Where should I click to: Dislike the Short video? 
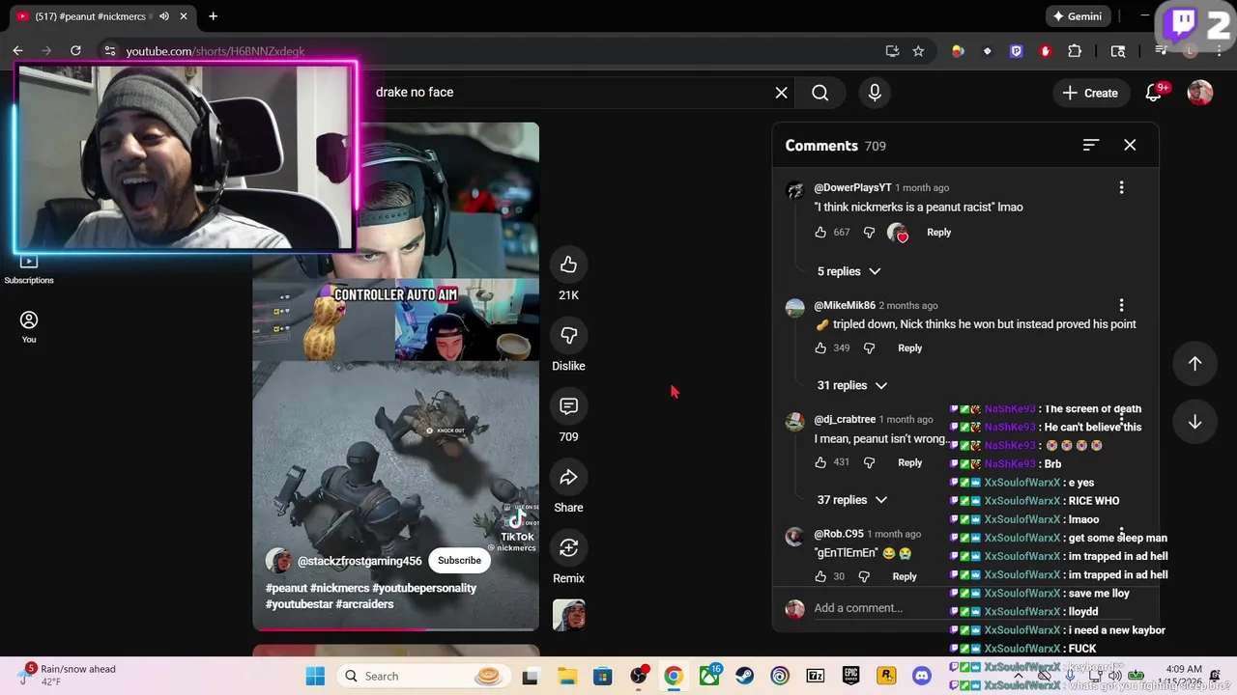click(568, 335)
